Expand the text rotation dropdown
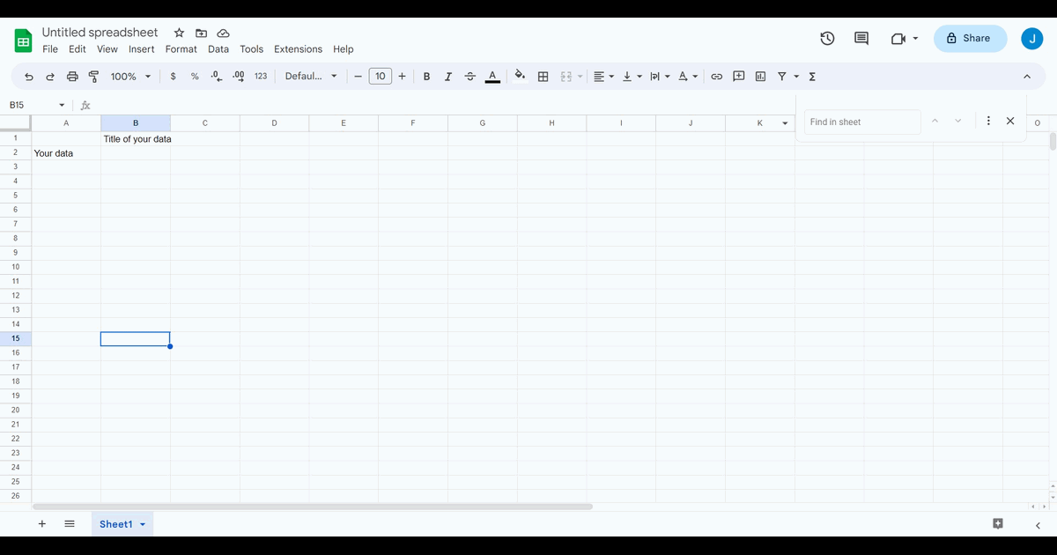 695,77
